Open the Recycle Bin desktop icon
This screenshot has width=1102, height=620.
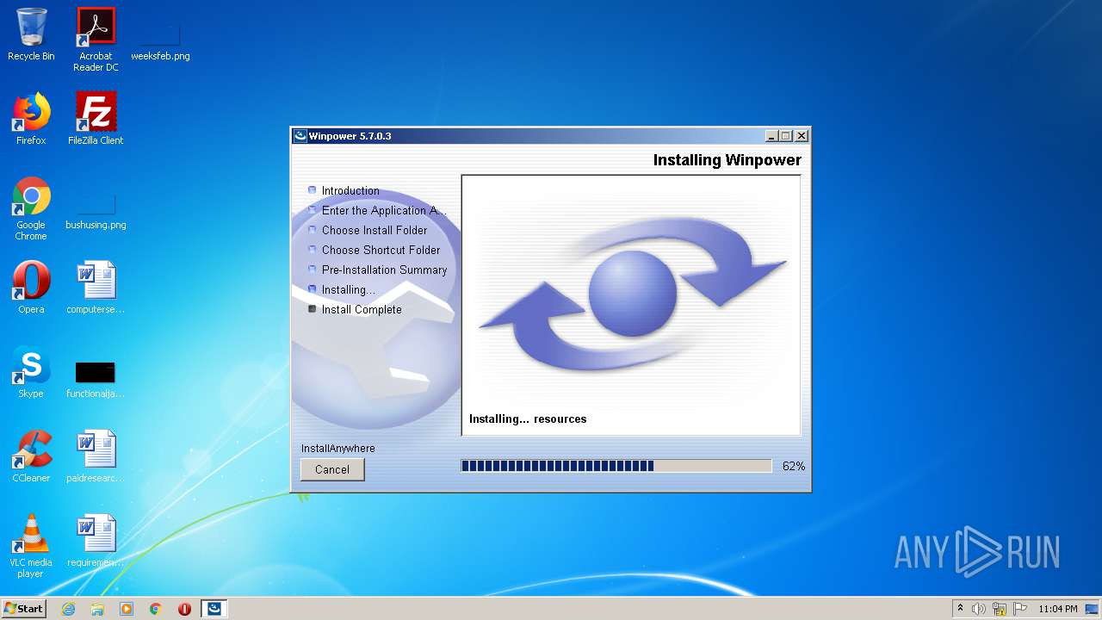(31, 34)
